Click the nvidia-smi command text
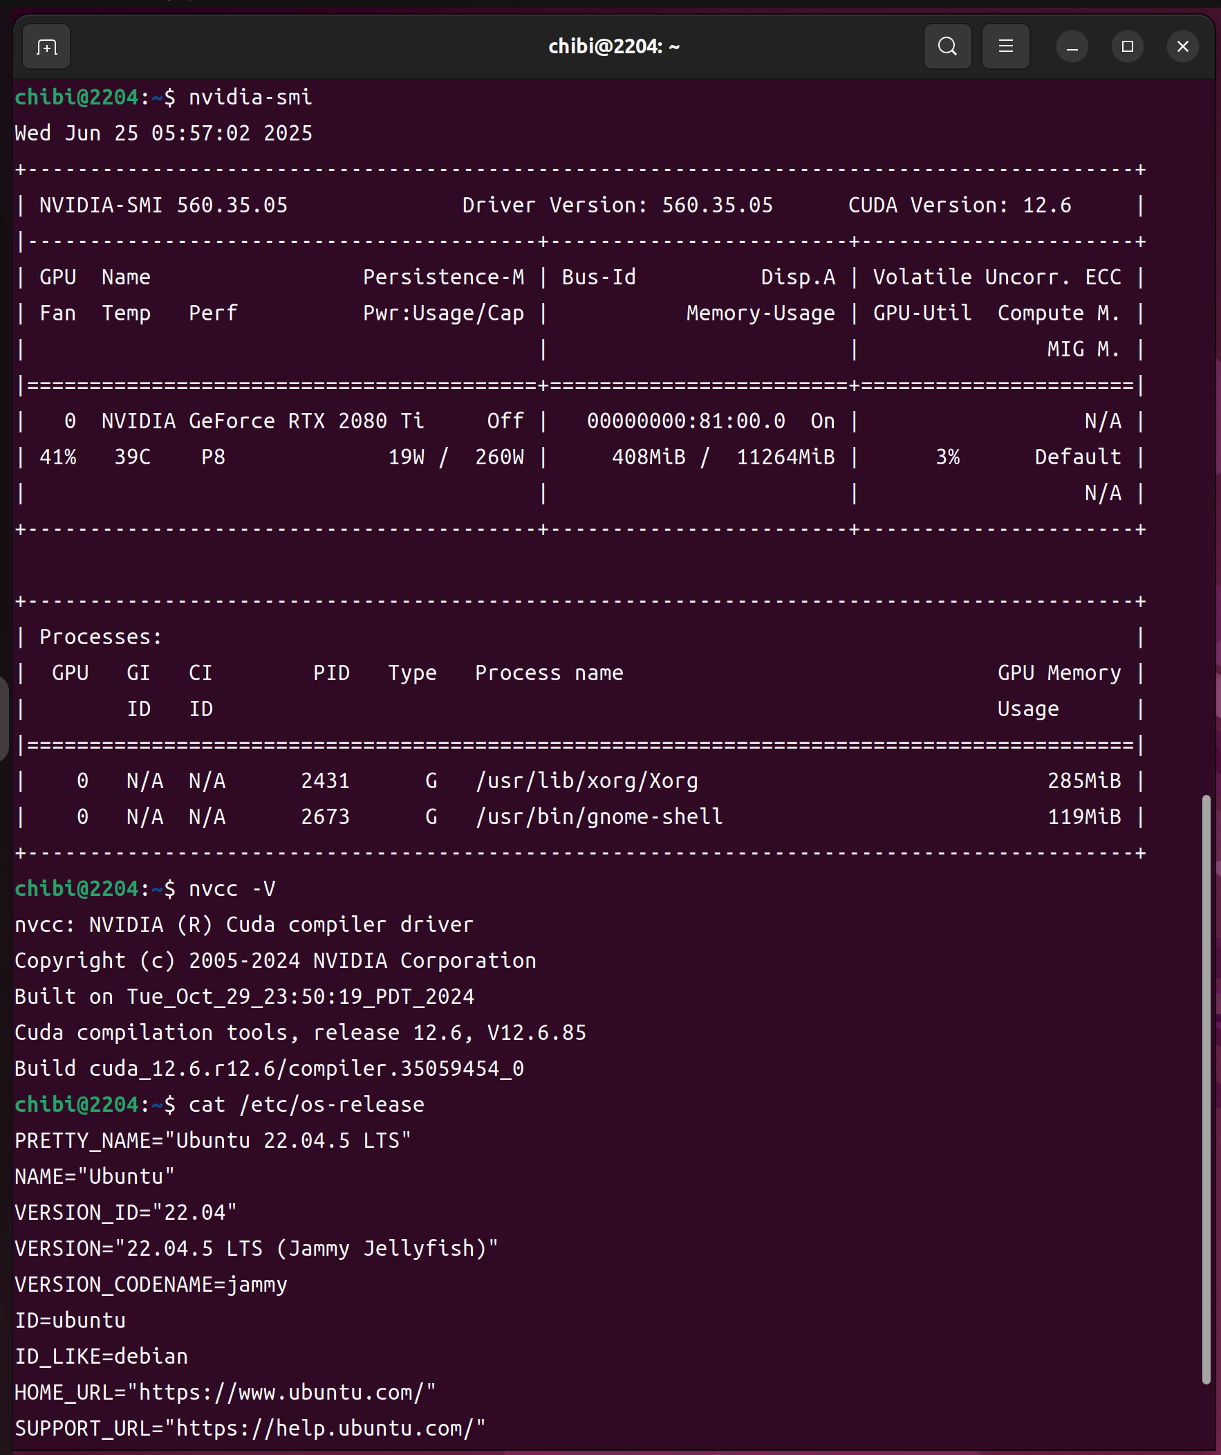Viewport: 1221px width, 1455px height. [x=250, y=98]
